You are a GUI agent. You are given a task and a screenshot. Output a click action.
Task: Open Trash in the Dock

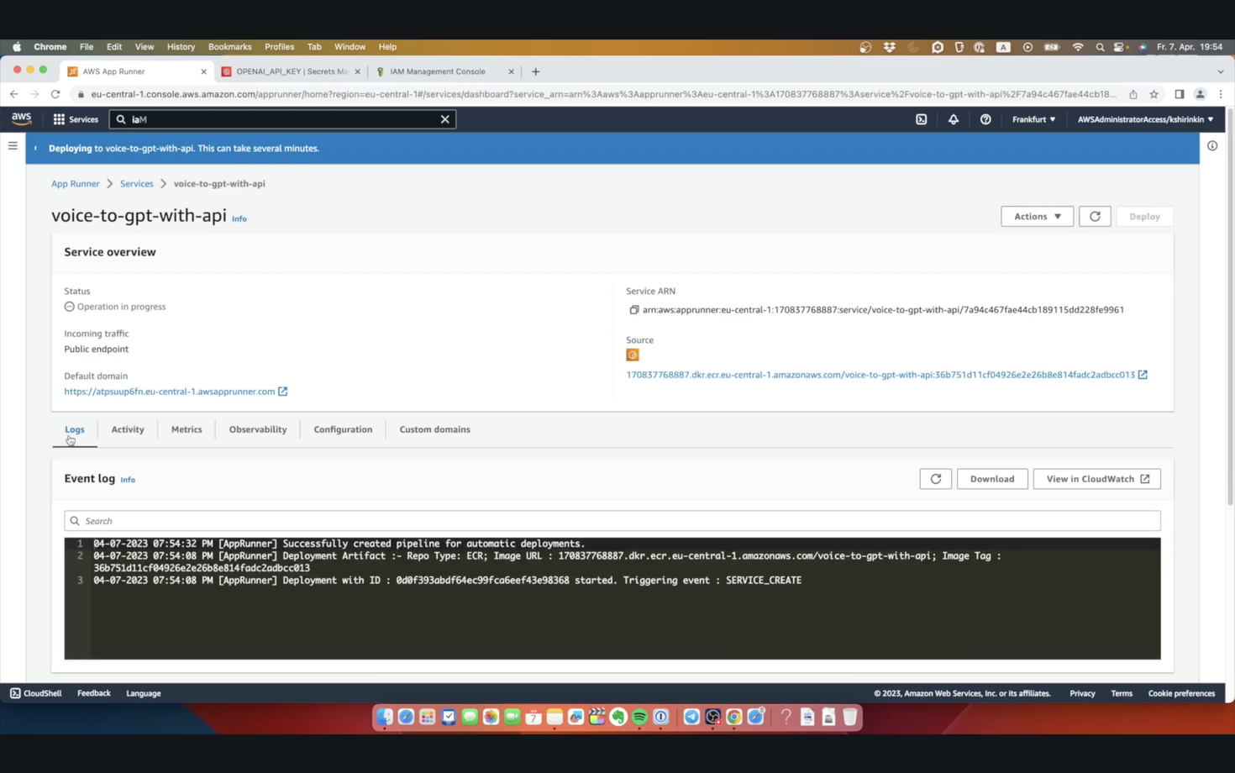point(850,717)
